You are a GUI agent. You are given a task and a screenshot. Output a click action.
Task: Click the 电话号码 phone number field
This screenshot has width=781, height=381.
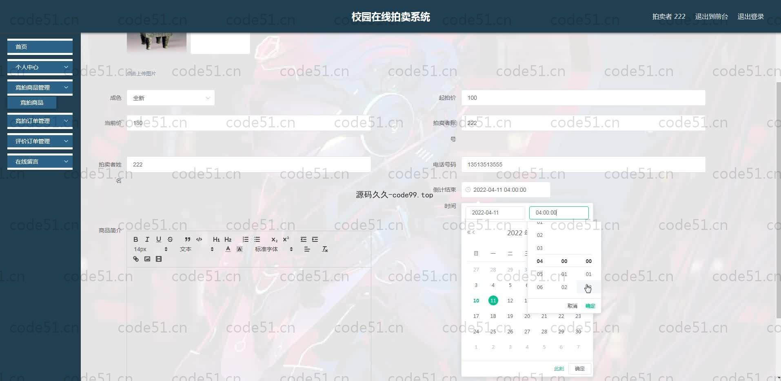[x=583, y=164]
